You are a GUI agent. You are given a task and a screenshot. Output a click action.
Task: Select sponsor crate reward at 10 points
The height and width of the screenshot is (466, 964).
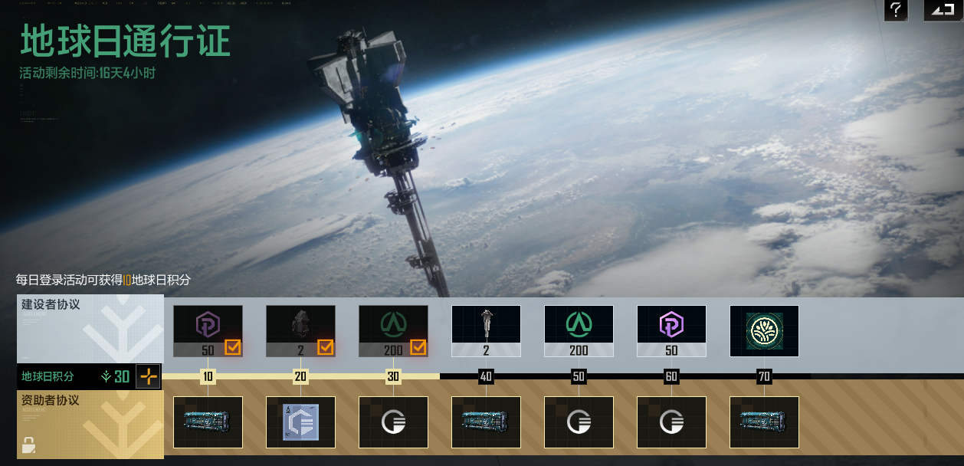[208, 422]
